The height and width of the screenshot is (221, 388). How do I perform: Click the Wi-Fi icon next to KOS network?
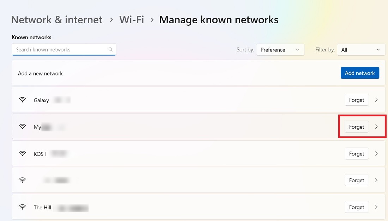[23, 153]
